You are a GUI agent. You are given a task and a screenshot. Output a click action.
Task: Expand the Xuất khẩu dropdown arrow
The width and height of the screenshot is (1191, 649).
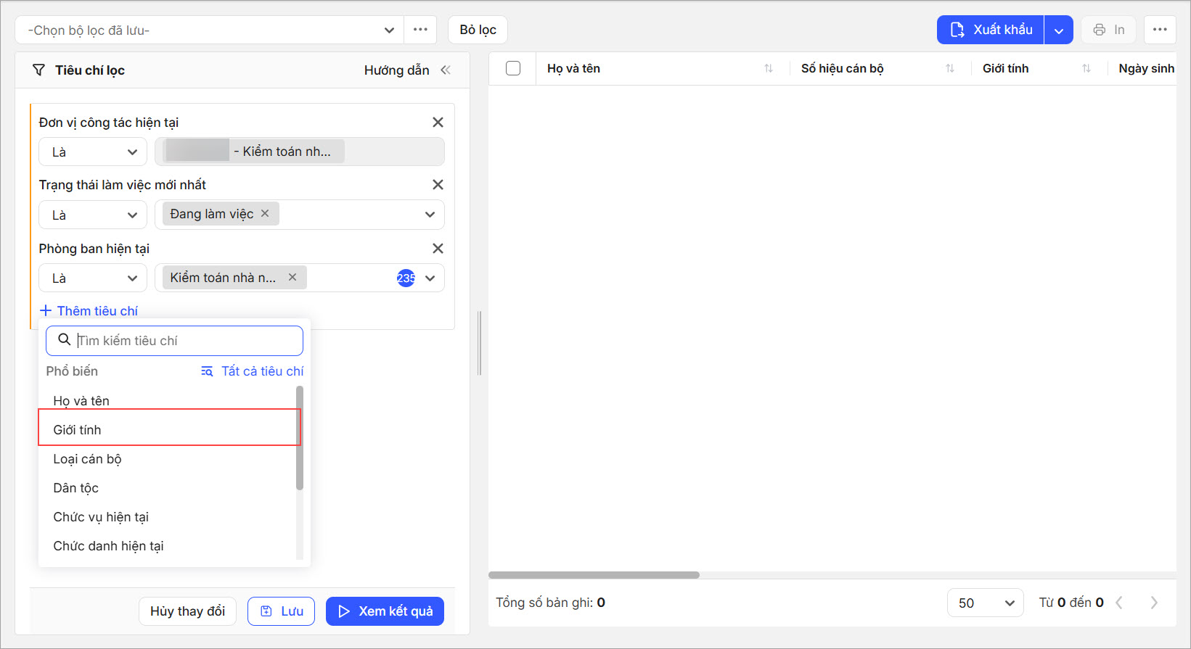click(1059, 30)
